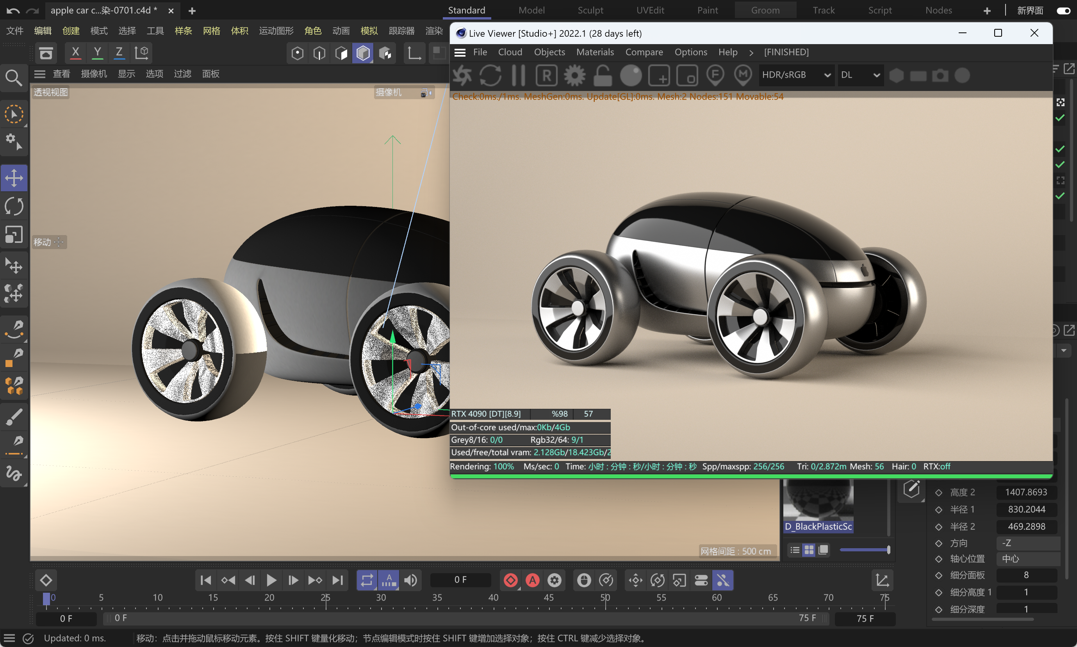Select the Rotate tool
The image size is (1077, 647).
click(x=14, y=206)
